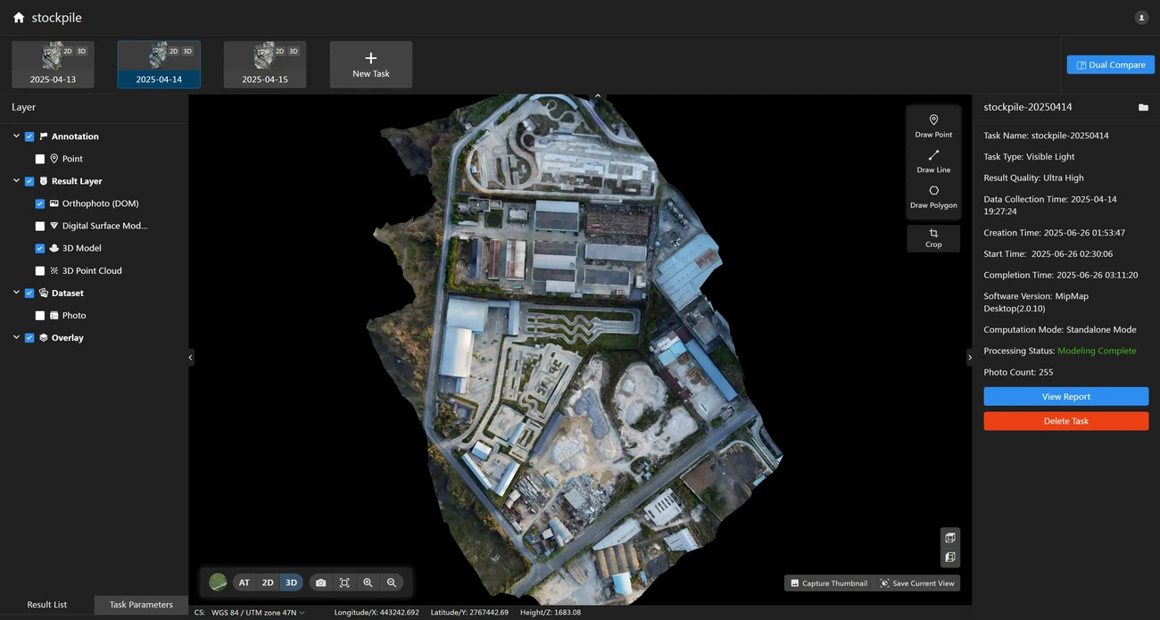Screen dimensions: 1160x620
Task: Enable the Digital Surface Model layer checkbox
Action: coord(40,227)
